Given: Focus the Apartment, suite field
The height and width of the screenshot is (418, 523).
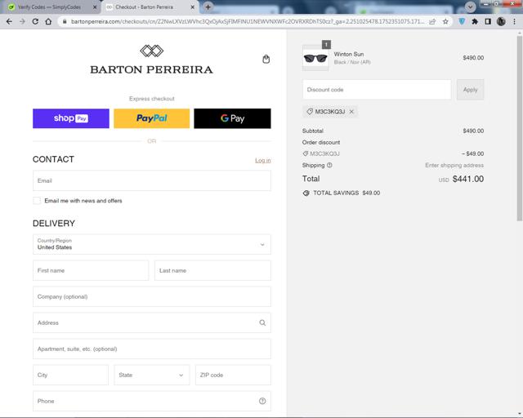Looking at the screenshot, I should click(152, 349).
